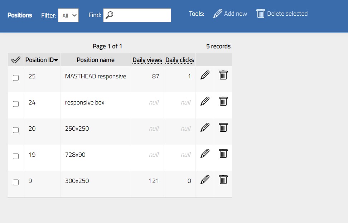Tick the checkbox for position ID 9
This screenshot has width=348, height=223.
(16, 183)
